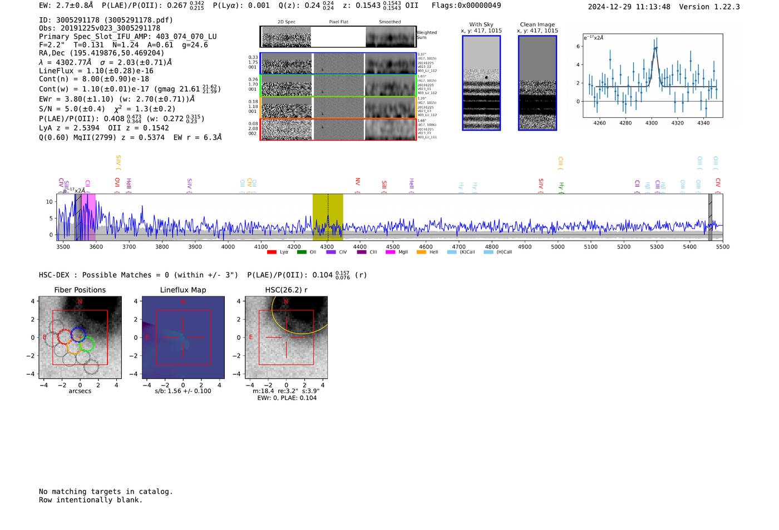Screen dimensions: 779x530
Task: Click the red OVI line label above spectrum
Action: [x=117, y=186]
